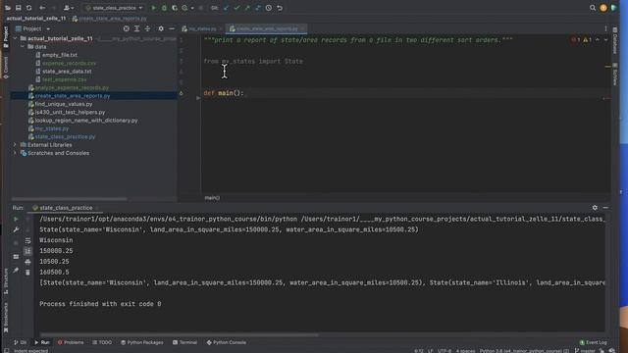Select create_state_area_reports.py in project tree

click(x=73, y=96)
